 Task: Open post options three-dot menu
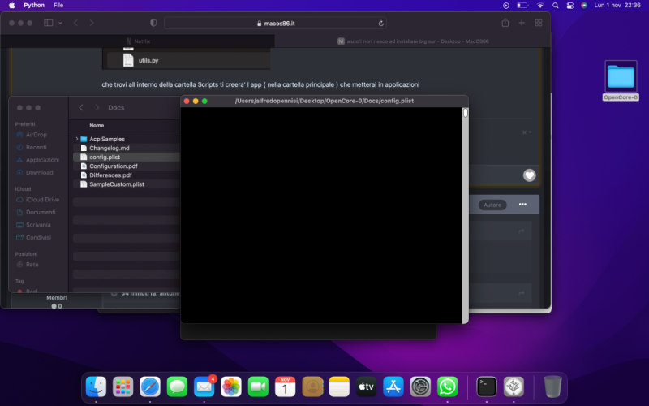[x=522, y=205]
